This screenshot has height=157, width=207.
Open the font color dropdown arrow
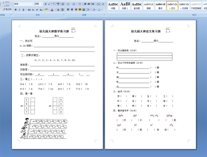(x=54, y=10)
